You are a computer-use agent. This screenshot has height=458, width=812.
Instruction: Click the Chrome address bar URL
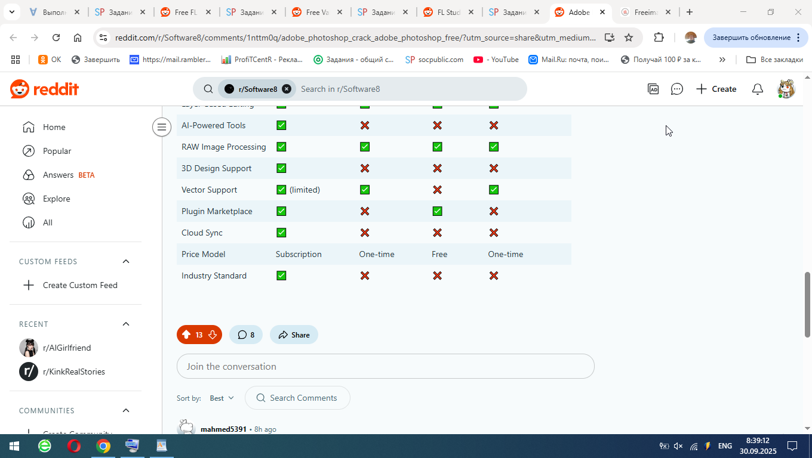click(x=355, y=38)
